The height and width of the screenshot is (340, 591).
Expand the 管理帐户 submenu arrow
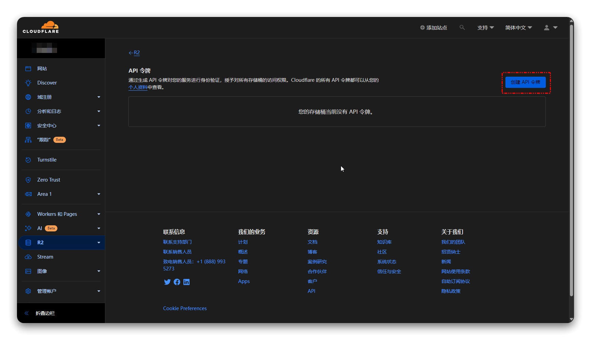coord(99,291)
